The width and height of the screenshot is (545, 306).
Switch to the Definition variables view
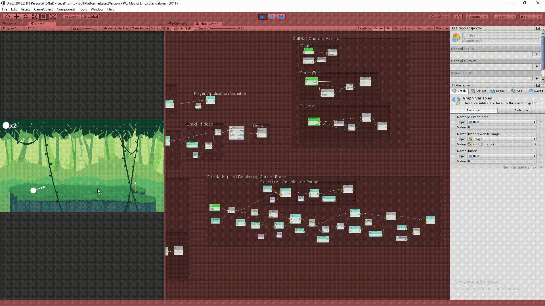521,110
